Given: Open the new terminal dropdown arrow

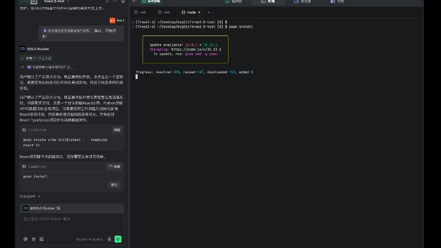Looking at the screenshot, I should click(214, 12).
